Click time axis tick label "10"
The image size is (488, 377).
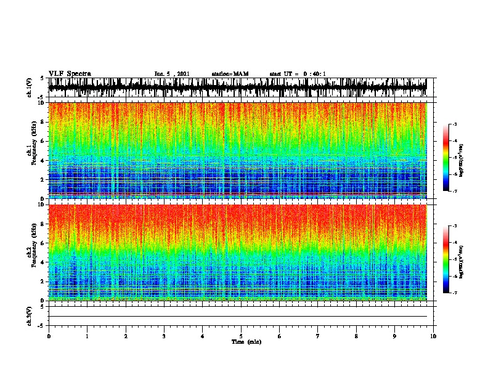tap(433, 336)
